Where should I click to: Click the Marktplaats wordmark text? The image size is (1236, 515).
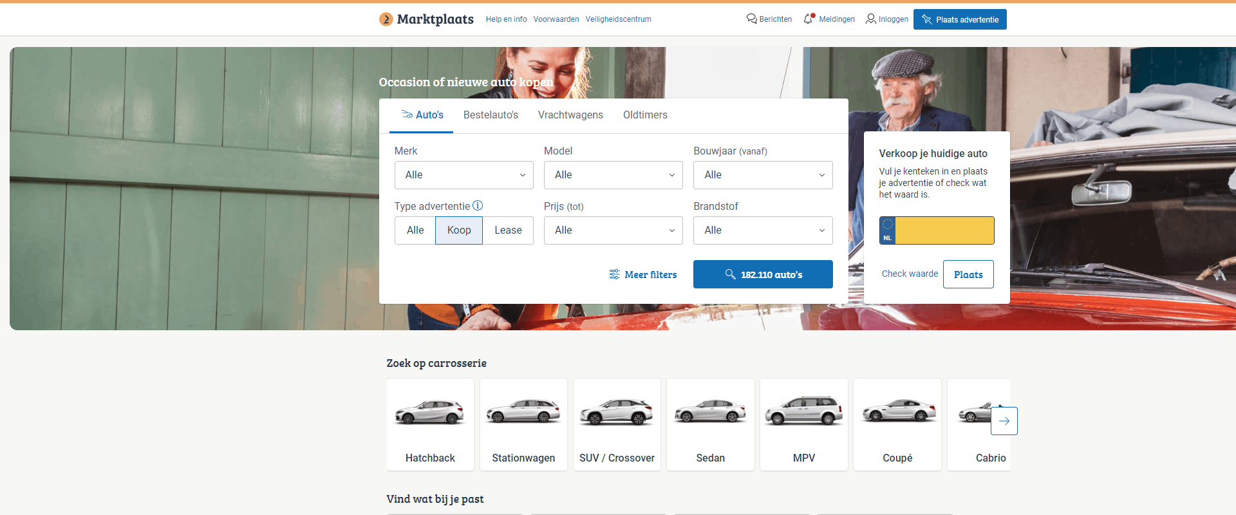tap(435, 19)
